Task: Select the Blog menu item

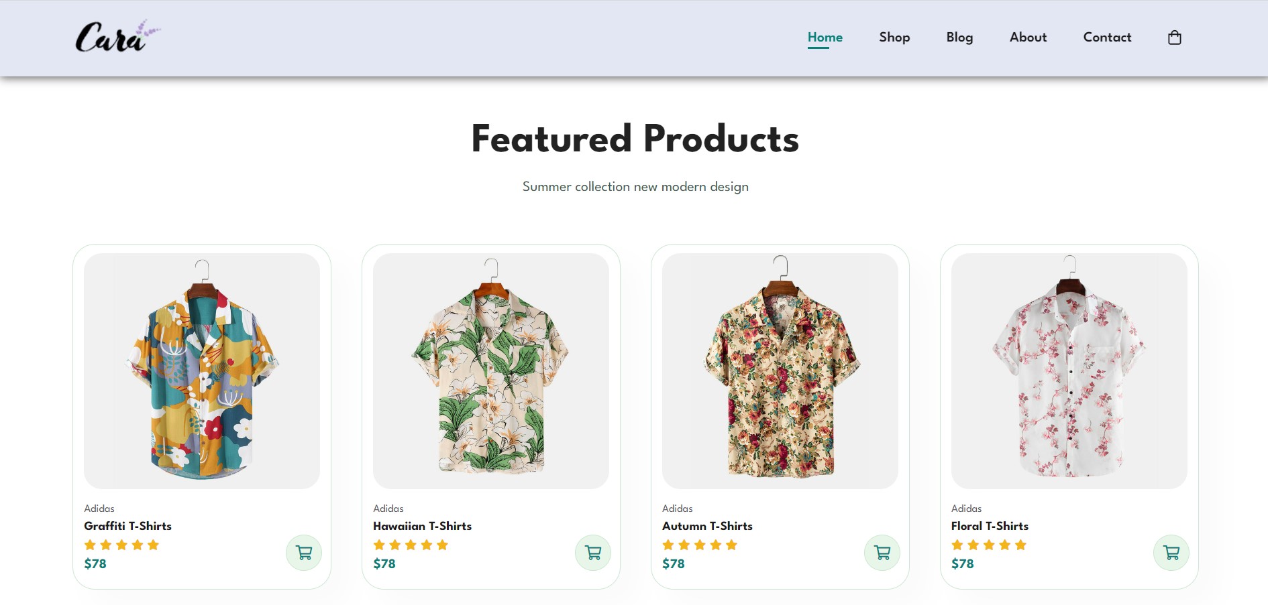Action: (959, 37)
